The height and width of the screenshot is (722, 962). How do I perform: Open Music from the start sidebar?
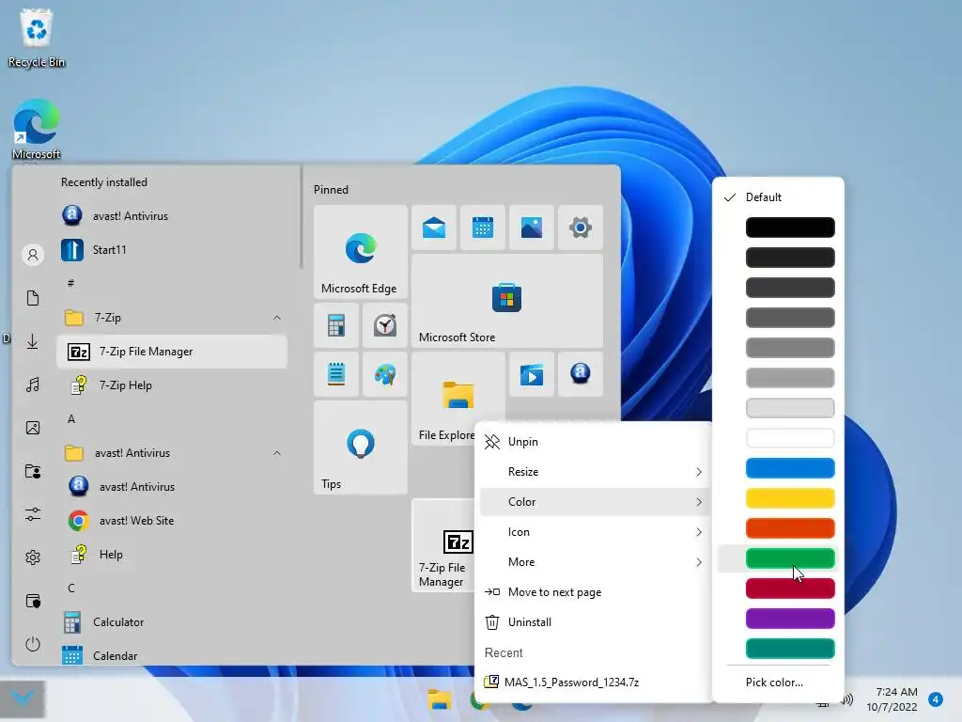tap(33, 385)
